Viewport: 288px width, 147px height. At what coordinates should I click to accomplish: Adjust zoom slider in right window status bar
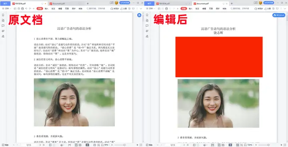[x=268, y=145]
